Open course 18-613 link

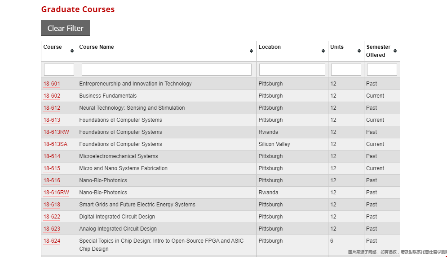click(x=52, y=120)
